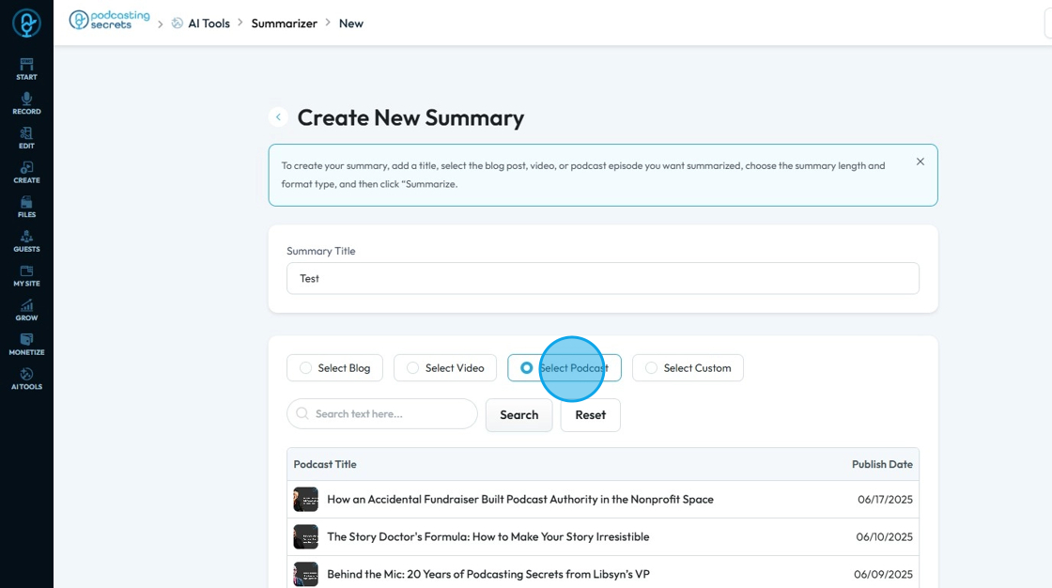The height and width of the screenshot is (588, 1052).
Task: Pick the Select Custom radio option
Action: (x=652, y=368)
